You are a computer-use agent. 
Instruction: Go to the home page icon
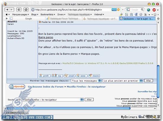pos(26,10)
